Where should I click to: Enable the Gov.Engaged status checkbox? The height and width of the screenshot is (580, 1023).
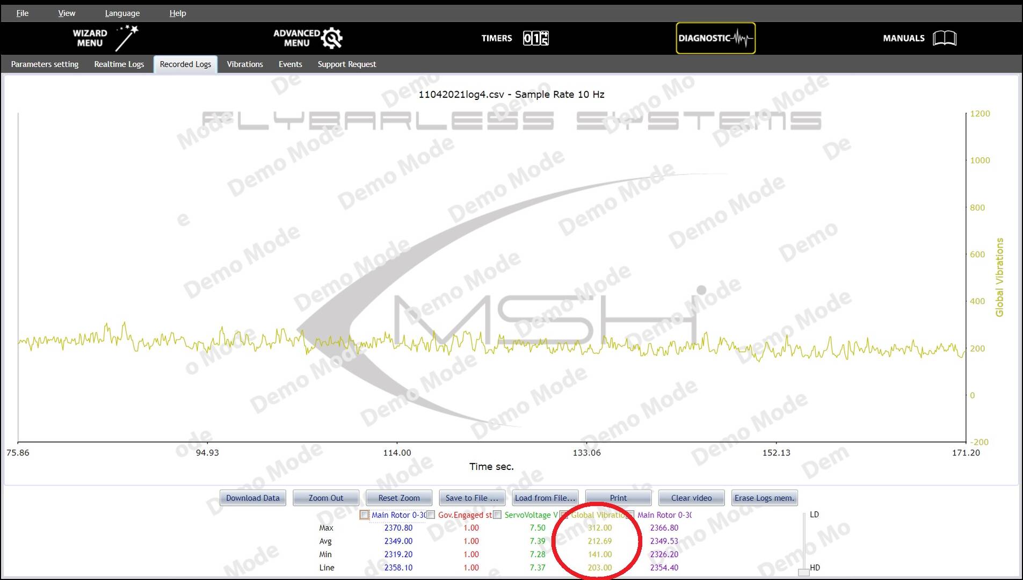point(431,515)
